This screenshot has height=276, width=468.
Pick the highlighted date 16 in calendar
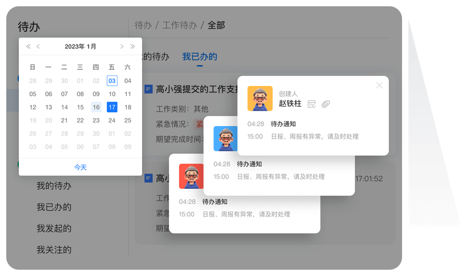pos(96,107)
